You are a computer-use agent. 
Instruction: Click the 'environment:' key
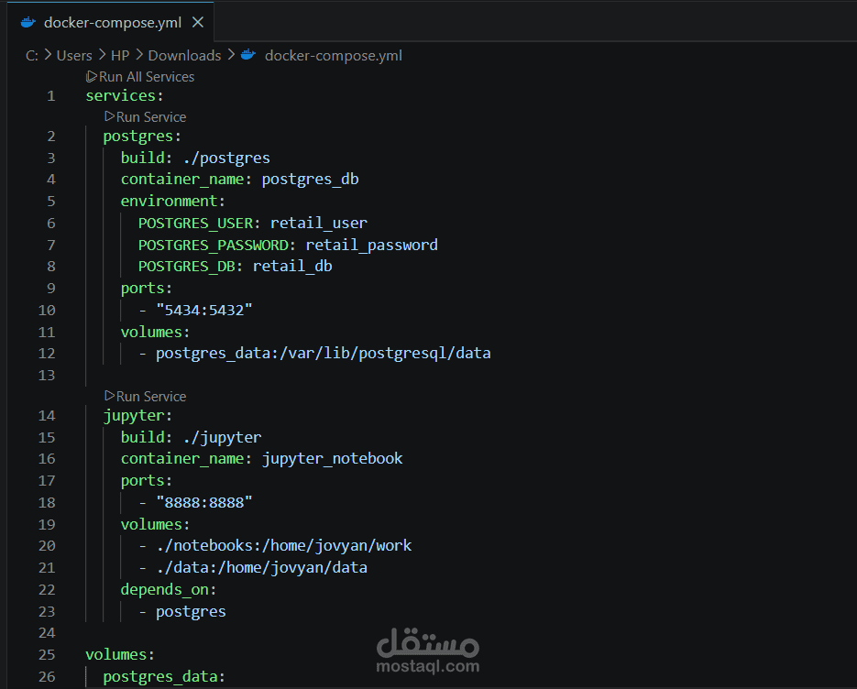click(172, 201)
